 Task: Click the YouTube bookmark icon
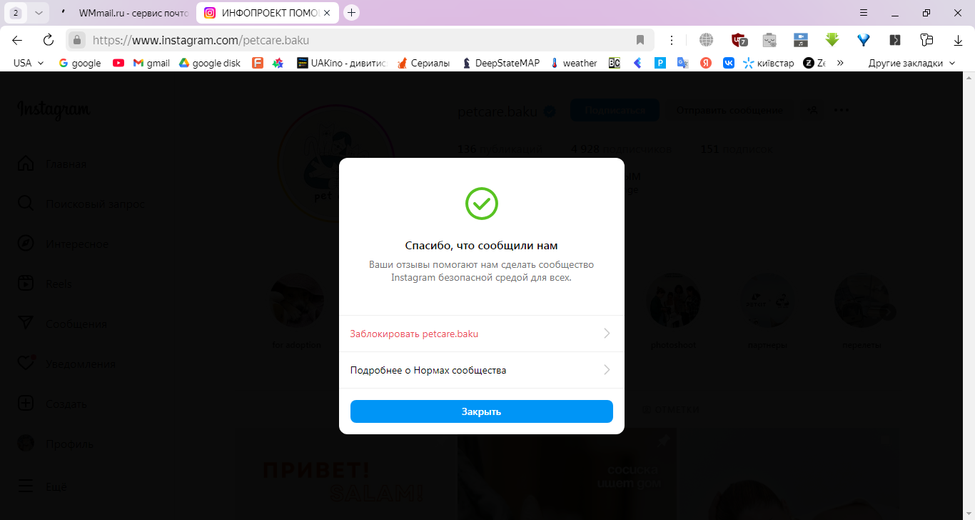click(118, 63)
